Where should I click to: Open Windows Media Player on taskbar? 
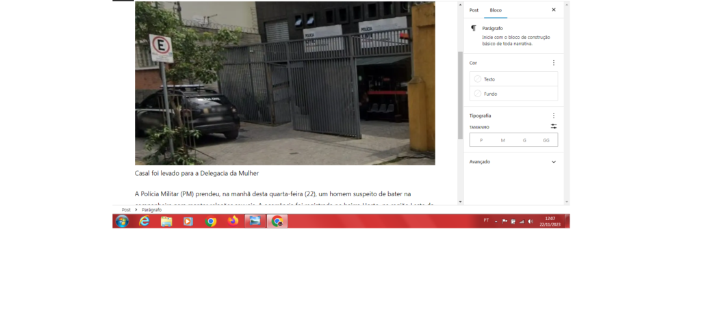click(x=188, y=221)
